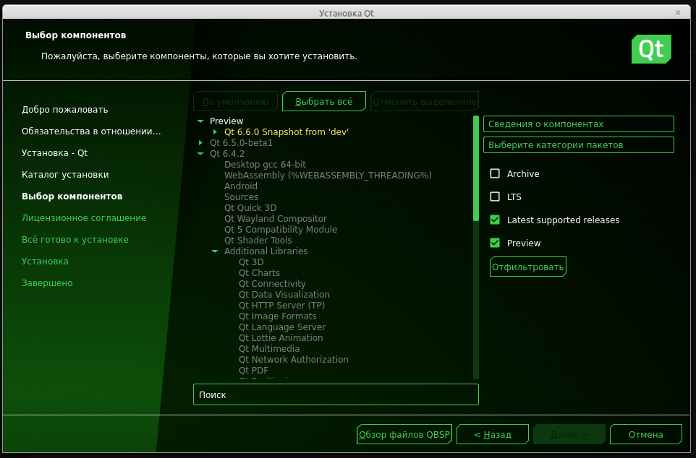Viewport: 696px width, 458px height.
Task: Collapse the Additional Libraries node
Action: [x=215, y=251]
